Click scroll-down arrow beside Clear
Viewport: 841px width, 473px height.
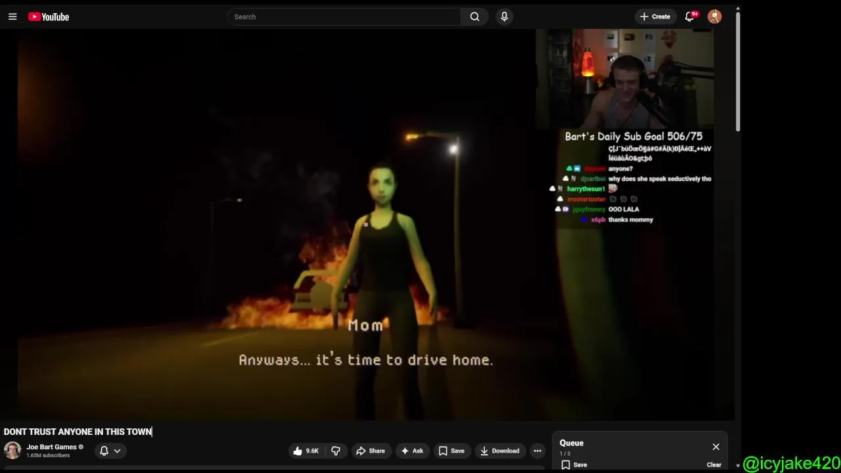click(738, 466)
